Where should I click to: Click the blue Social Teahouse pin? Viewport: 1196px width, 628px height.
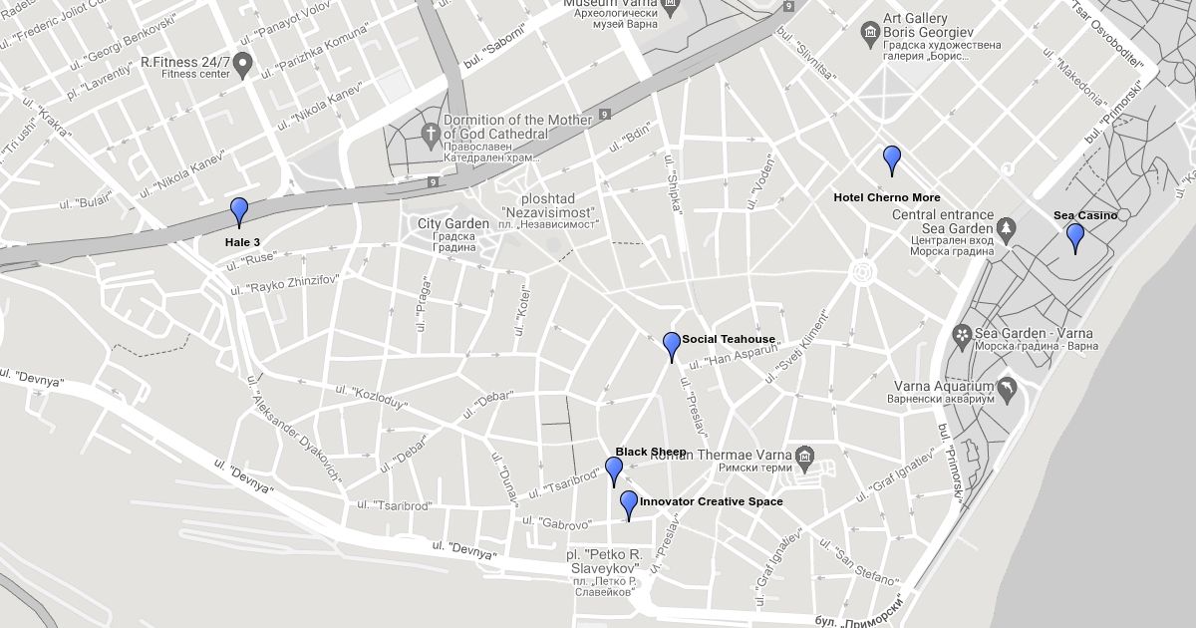pos(672,347)
